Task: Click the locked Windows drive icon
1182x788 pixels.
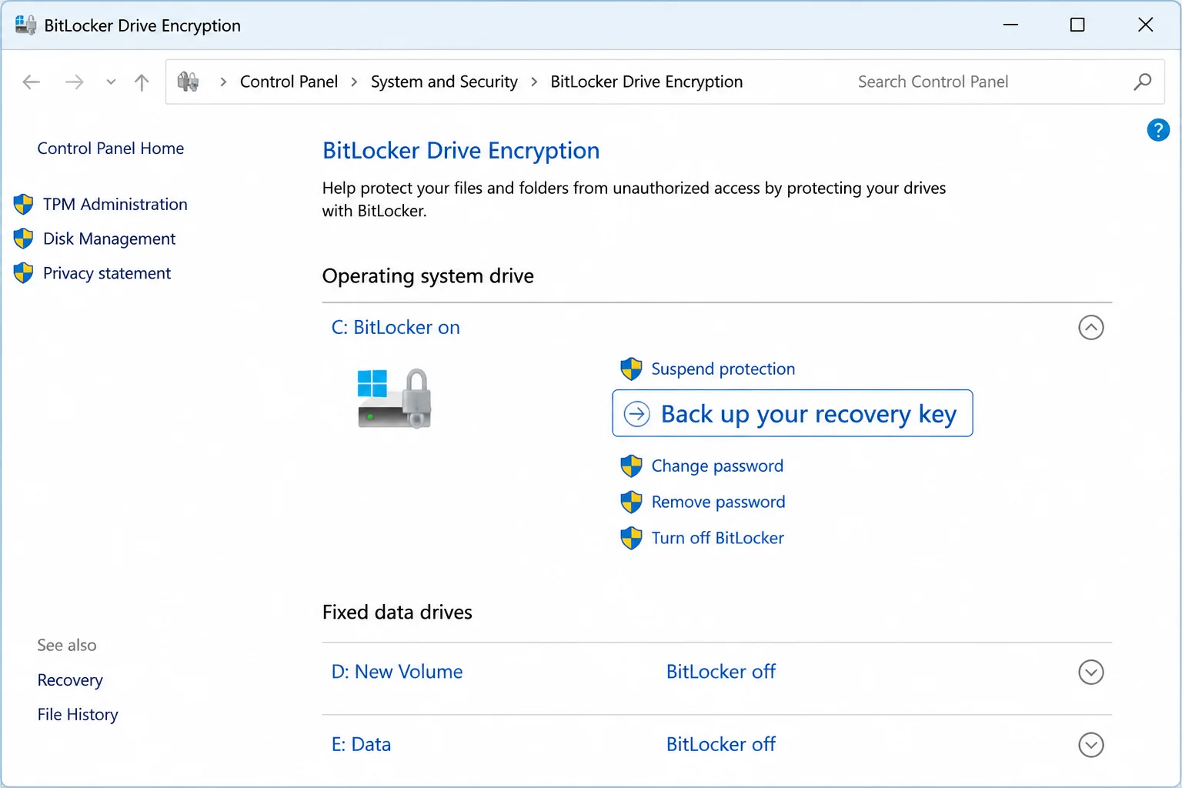Action: [x=394, y=398]
